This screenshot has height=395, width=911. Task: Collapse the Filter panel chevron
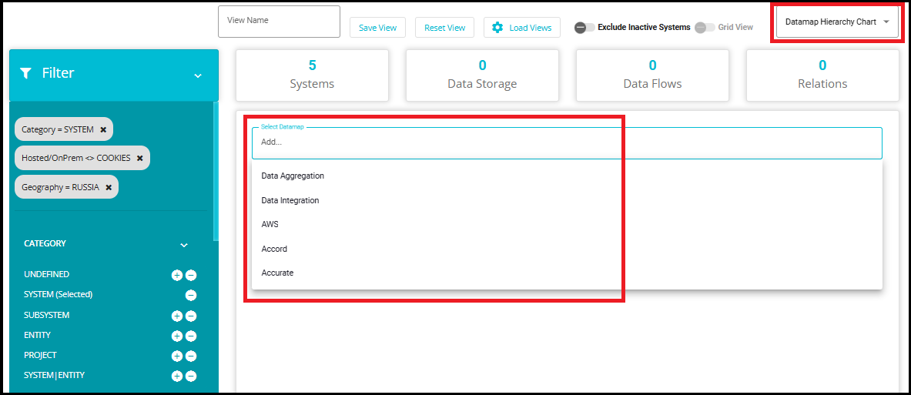198,75
